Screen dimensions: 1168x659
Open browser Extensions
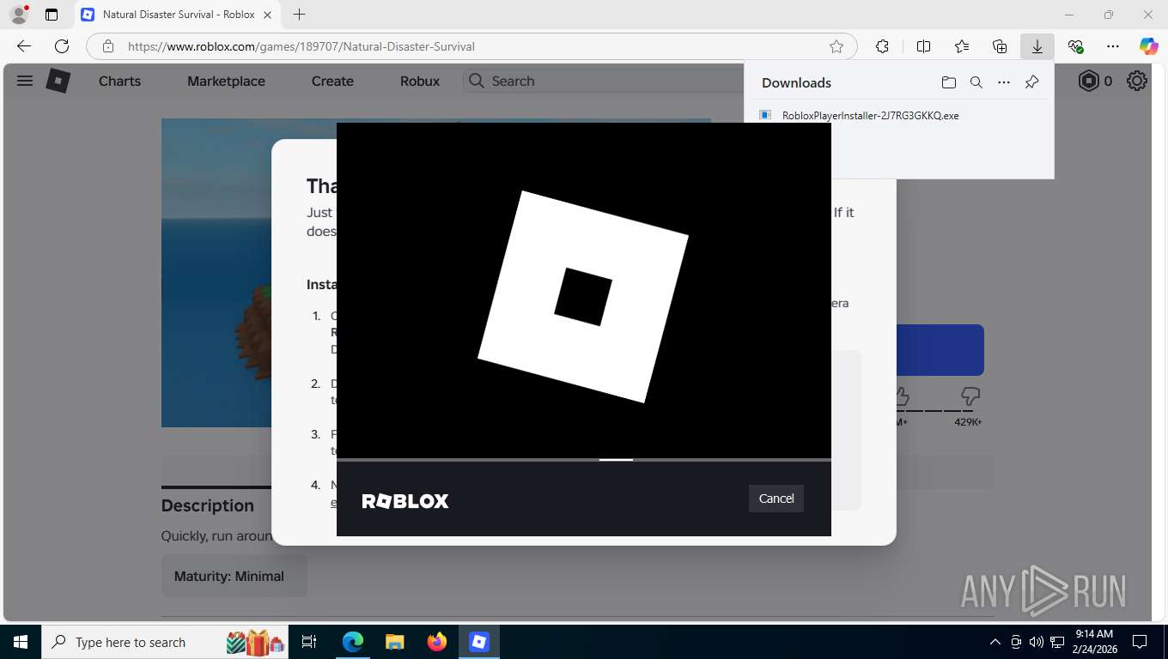[x=882, y=46]
